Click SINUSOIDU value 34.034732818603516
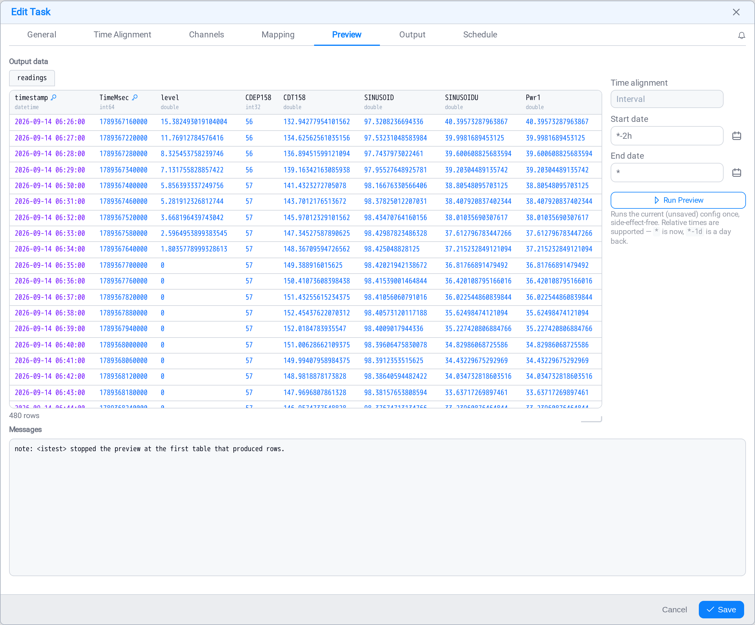This screenshot has height=625, width=755. (478, 376)
